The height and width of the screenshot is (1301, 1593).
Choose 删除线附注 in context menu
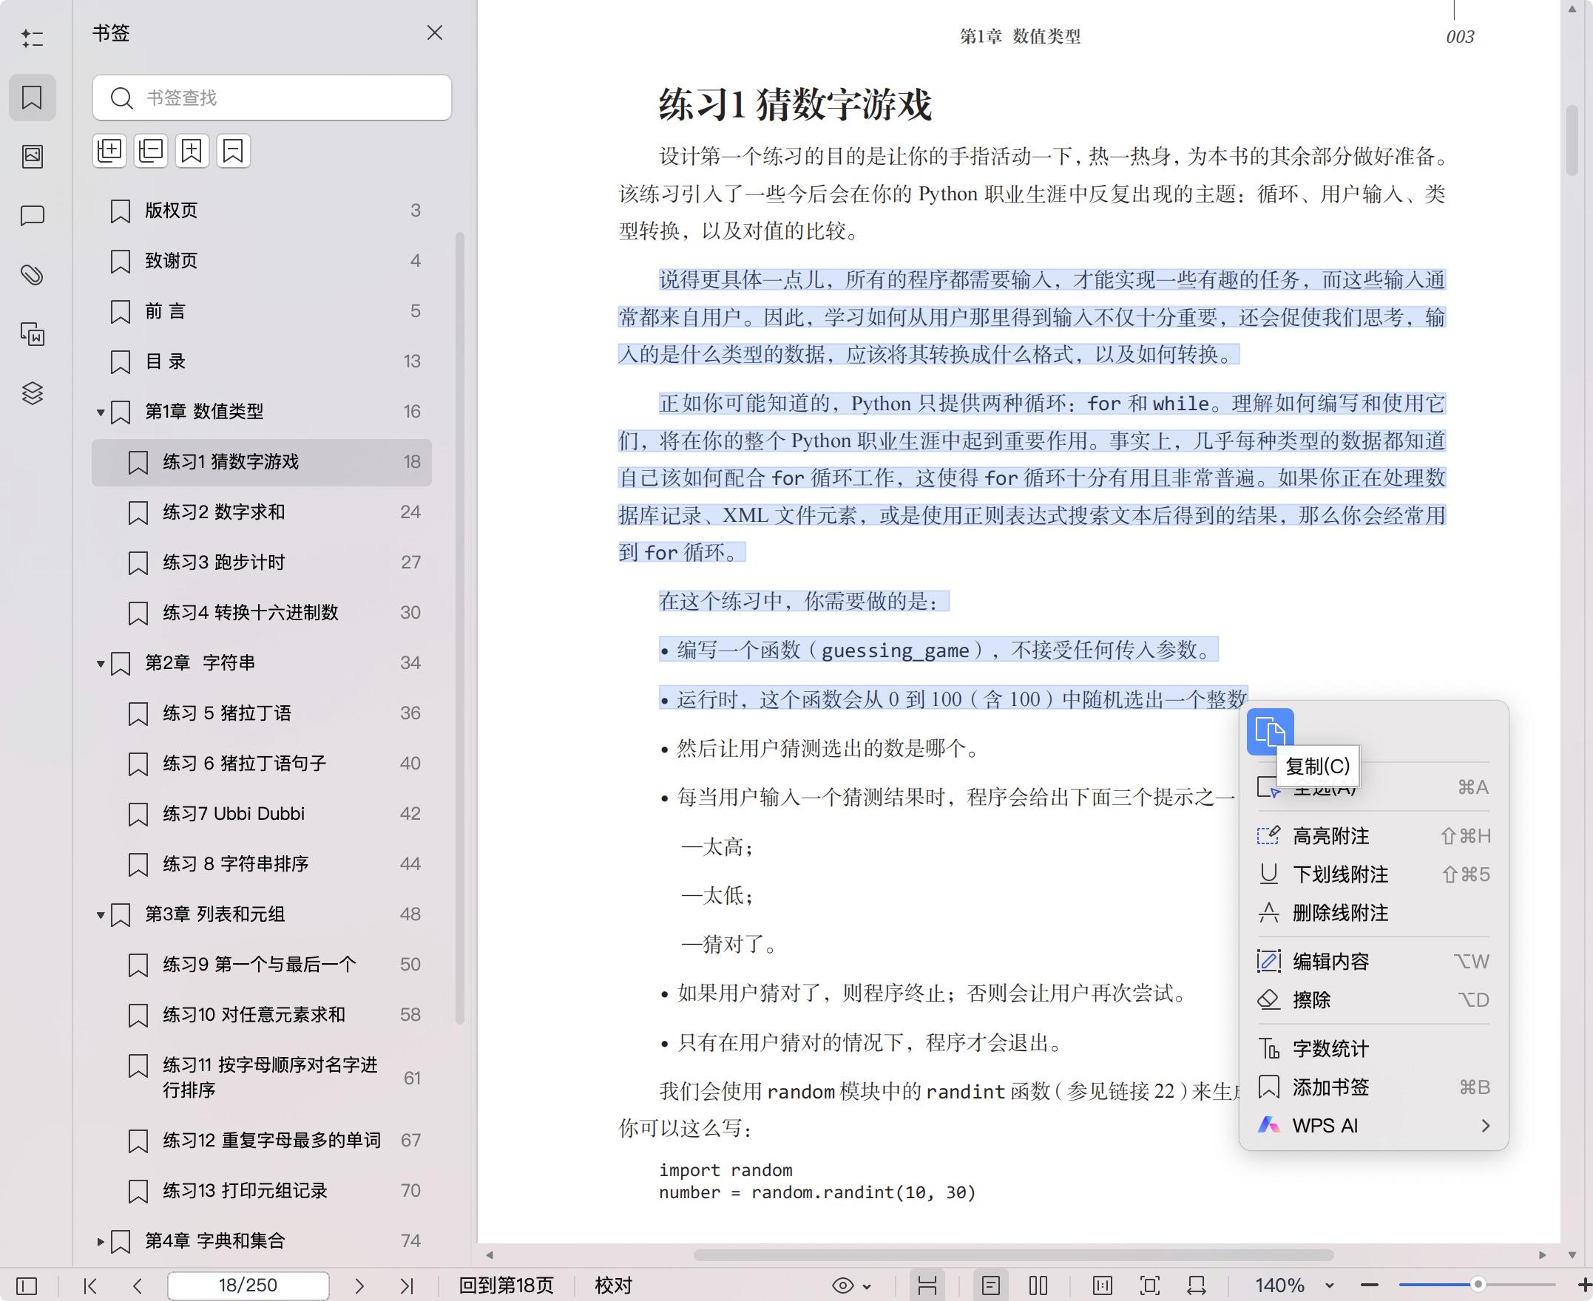[1373, 913]
